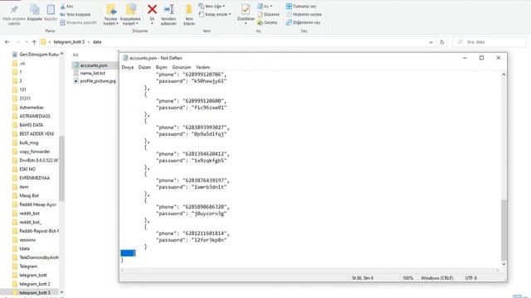Click the refresh button in the address bar

click(442, 42)
